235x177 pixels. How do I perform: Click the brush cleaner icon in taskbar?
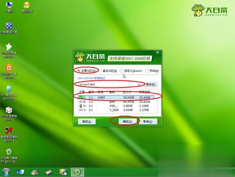point(34,172)
